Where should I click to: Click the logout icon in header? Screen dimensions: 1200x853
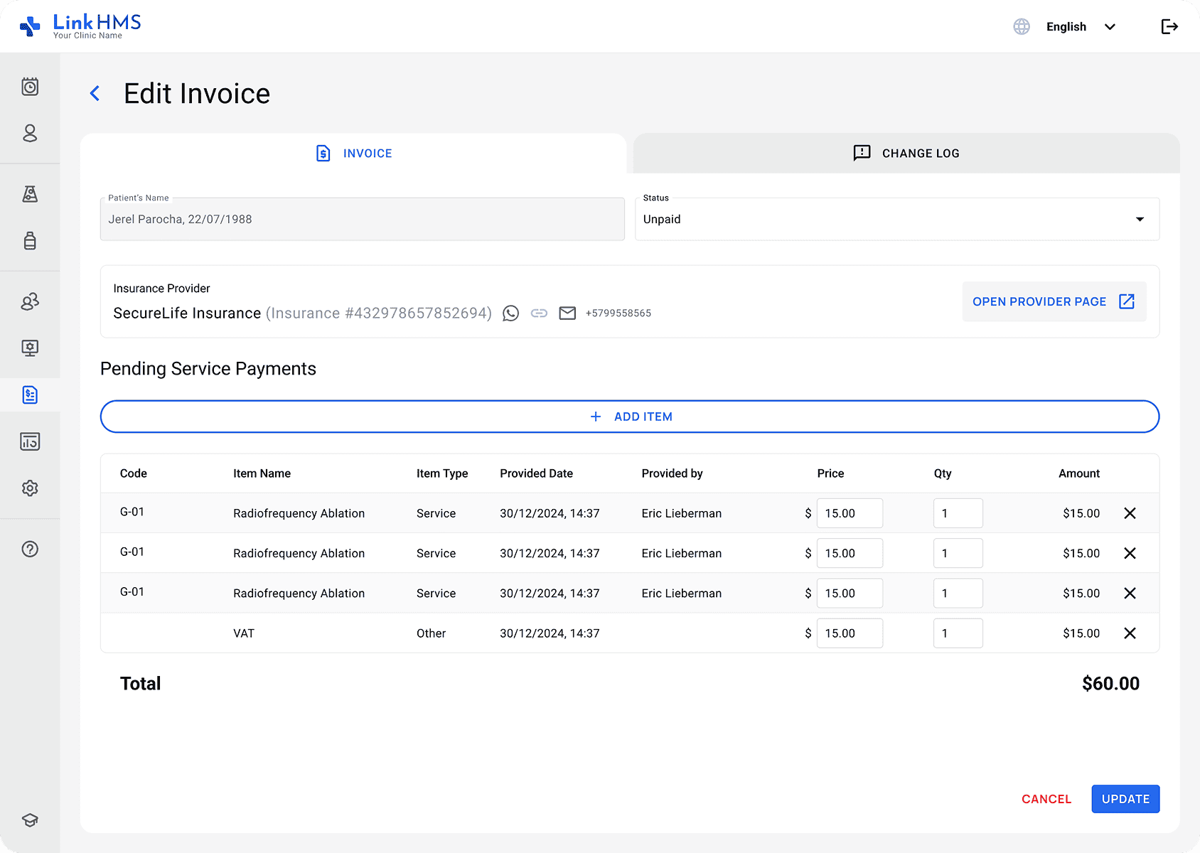1169,27
